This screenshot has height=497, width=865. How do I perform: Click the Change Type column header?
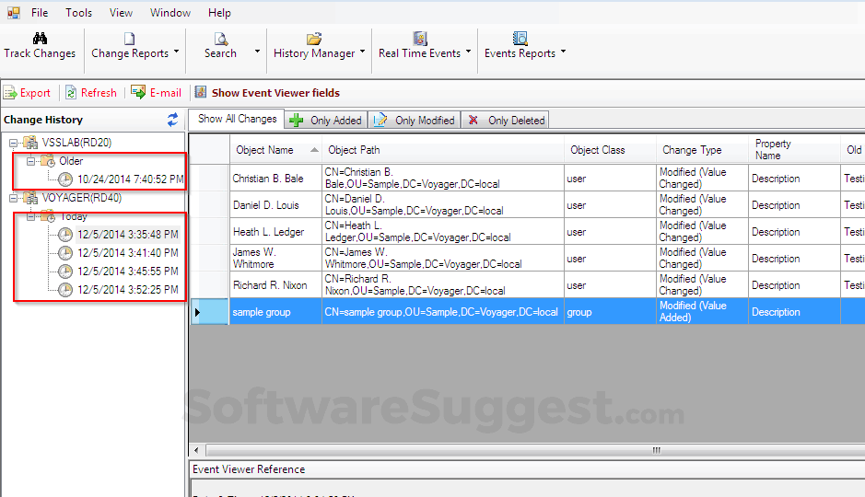coord(702,150)
